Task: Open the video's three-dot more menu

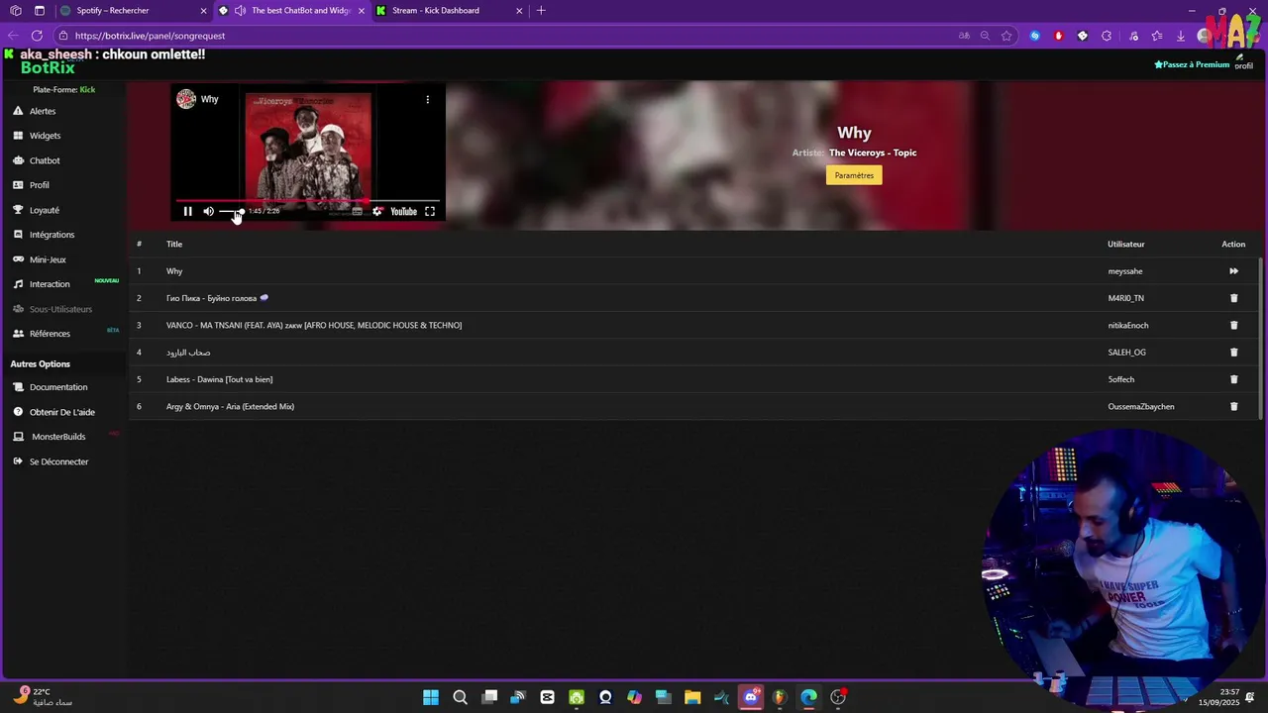Action: (428, 99)
